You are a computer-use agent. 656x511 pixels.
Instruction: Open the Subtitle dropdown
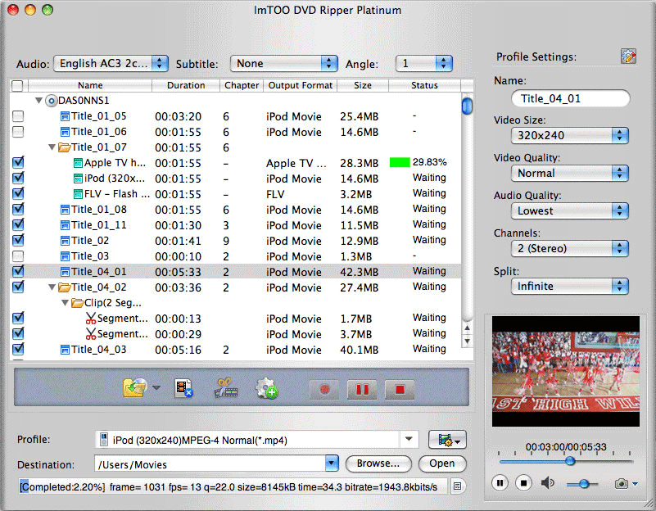click(283, 64)
